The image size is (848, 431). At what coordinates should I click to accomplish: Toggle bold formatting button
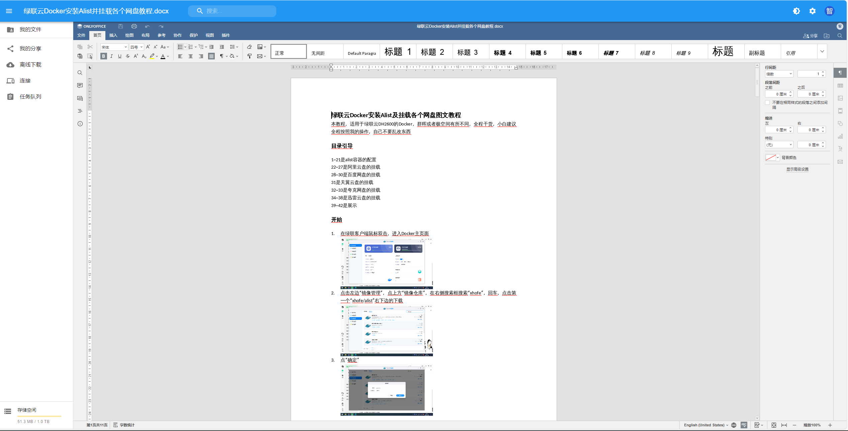click(x=104, y=56)
